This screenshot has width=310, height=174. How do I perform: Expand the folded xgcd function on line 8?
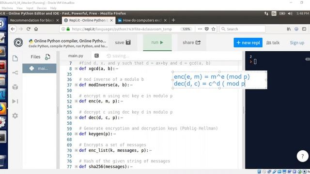click(x=76, y=69)
